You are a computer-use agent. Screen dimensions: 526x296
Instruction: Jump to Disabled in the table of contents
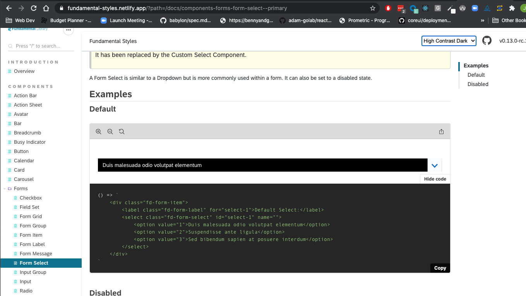tap(478, 84)
